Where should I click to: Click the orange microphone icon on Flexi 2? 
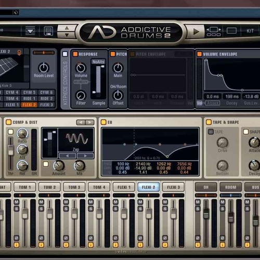pyautogui.click(x=19, y=53)
